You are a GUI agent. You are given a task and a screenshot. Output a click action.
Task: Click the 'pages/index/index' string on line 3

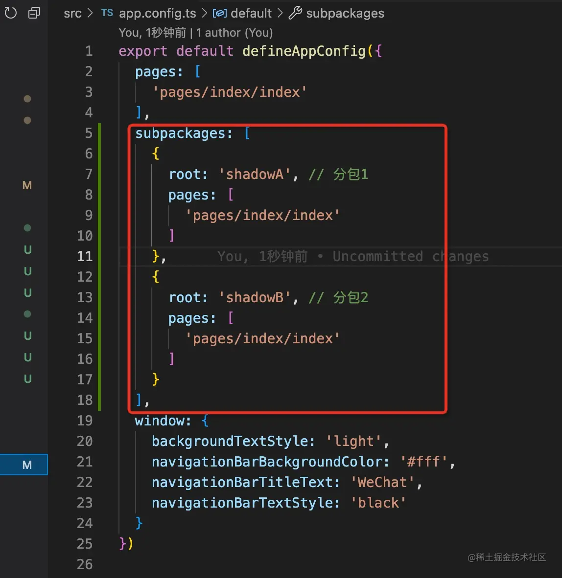point(230,92)
